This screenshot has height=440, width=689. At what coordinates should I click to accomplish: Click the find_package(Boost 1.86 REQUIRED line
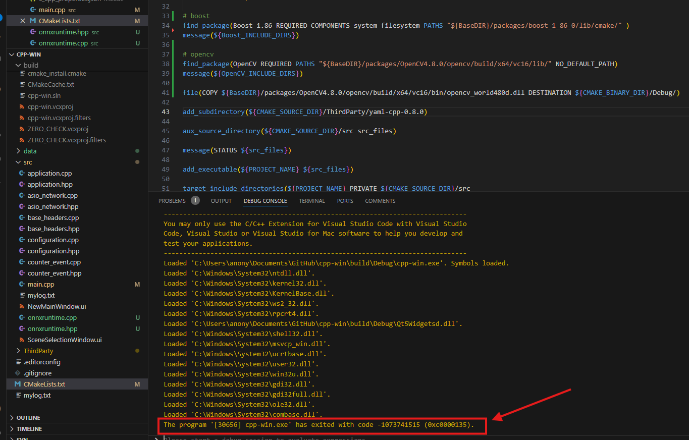406,26
